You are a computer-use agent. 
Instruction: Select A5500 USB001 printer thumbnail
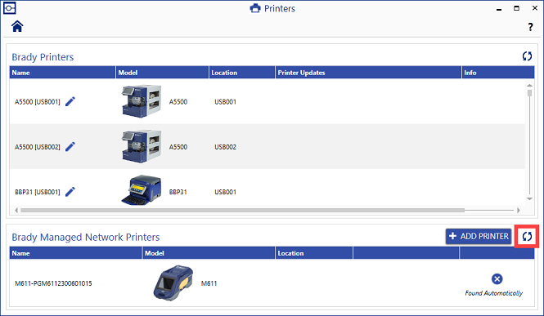tap(142, 101)
